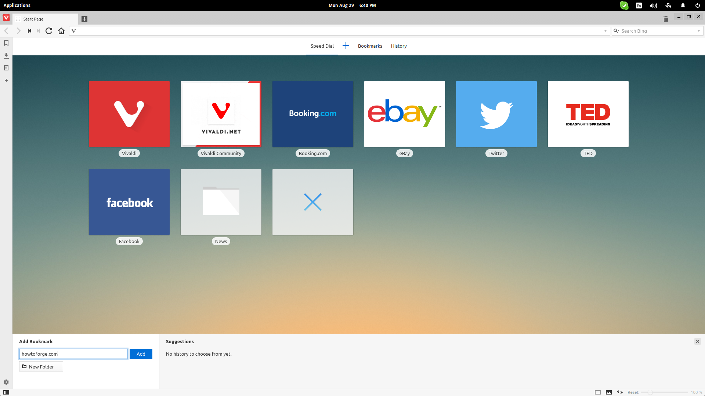Add a web panel via sidebar plus

6,80
